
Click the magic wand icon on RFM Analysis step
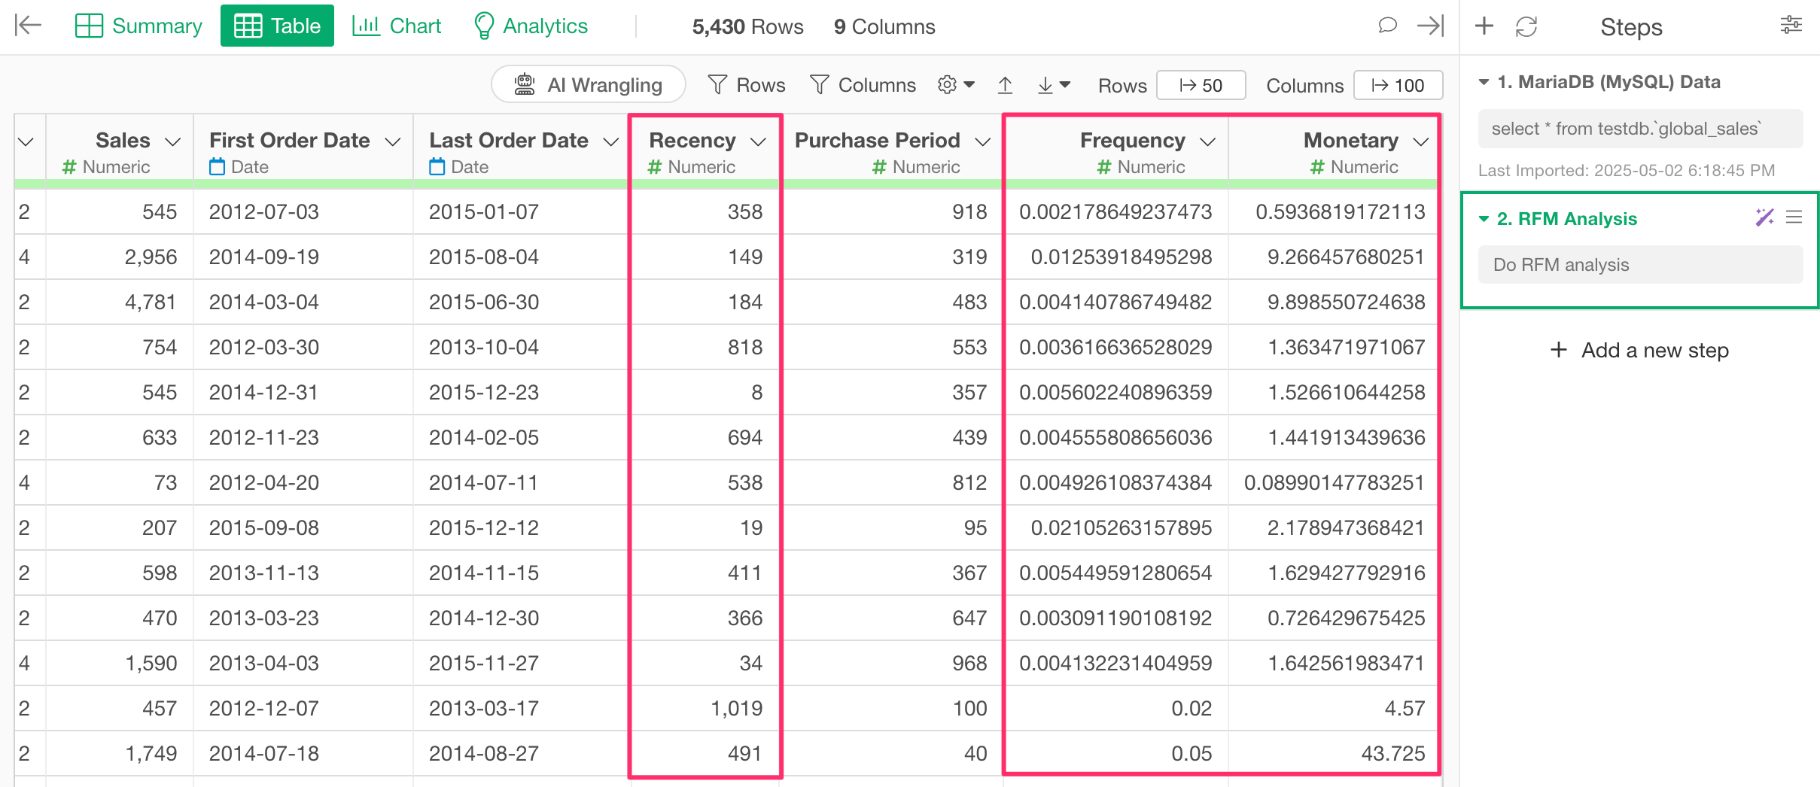pyautogui.click(x=1764, y=218)
